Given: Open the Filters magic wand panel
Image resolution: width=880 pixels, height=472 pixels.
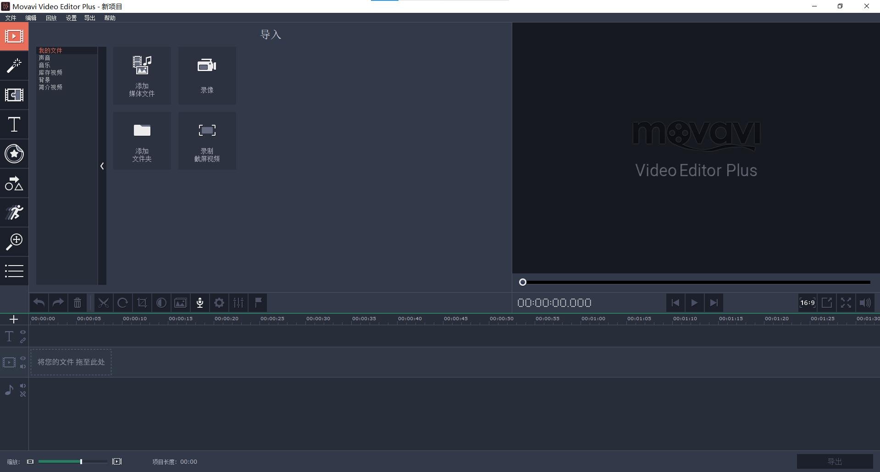Looking at the screenshot, I should (14, 66).
